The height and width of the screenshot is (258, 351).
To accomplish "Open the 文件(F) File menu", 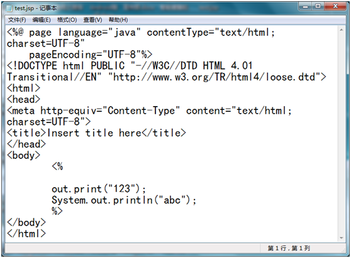I will click(17, 20).
